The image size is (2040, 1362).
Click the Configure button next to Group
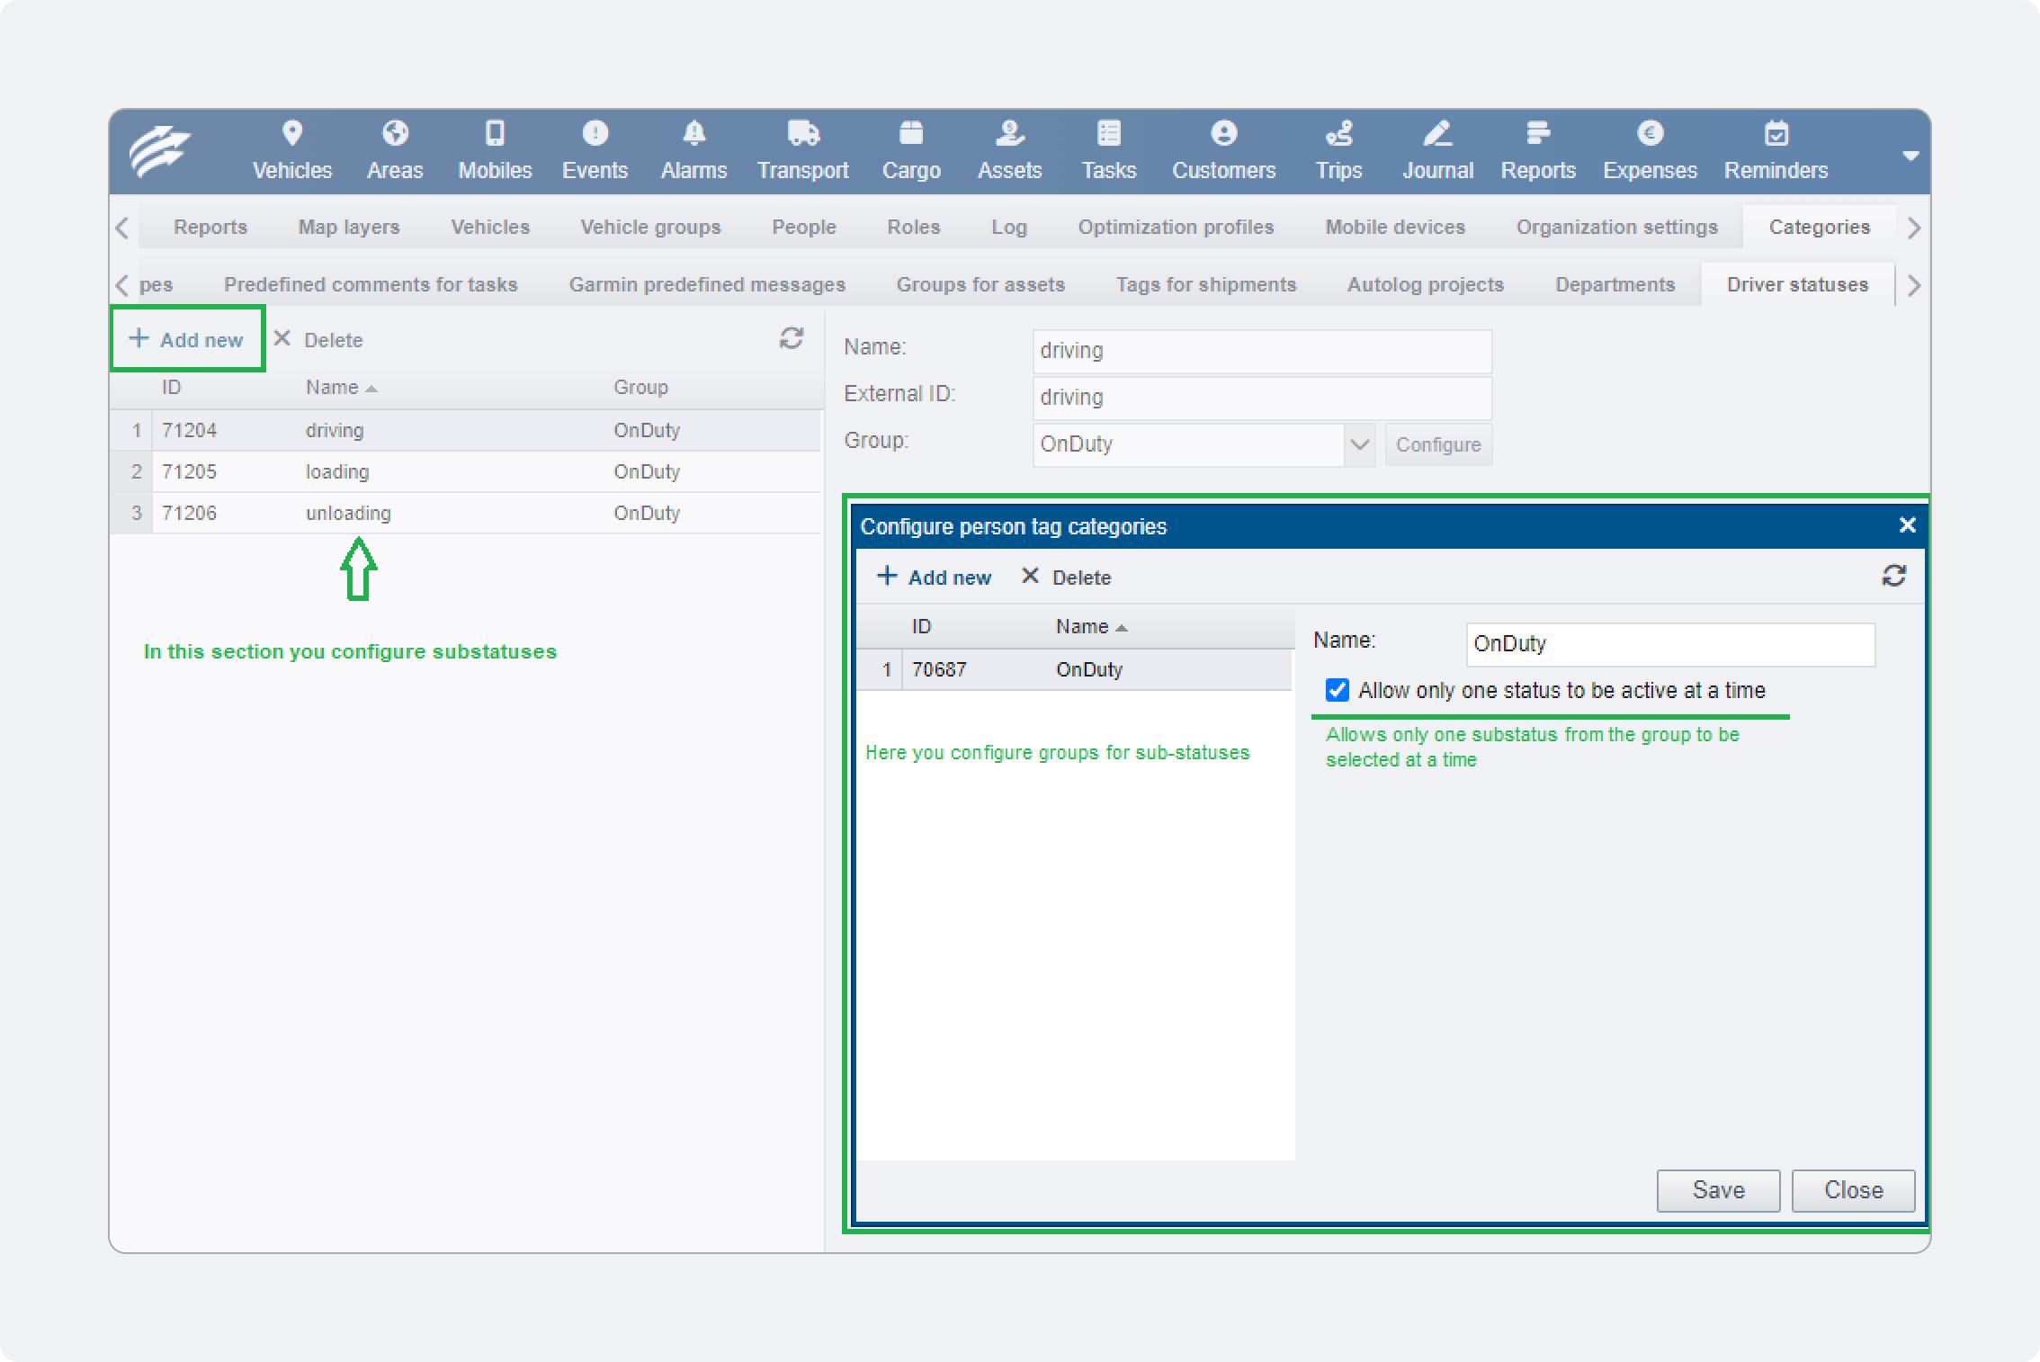(1437, 444)
